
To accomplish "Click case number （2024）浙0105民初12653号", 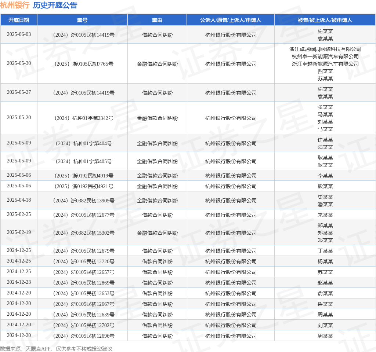I will tap(83, 294).
